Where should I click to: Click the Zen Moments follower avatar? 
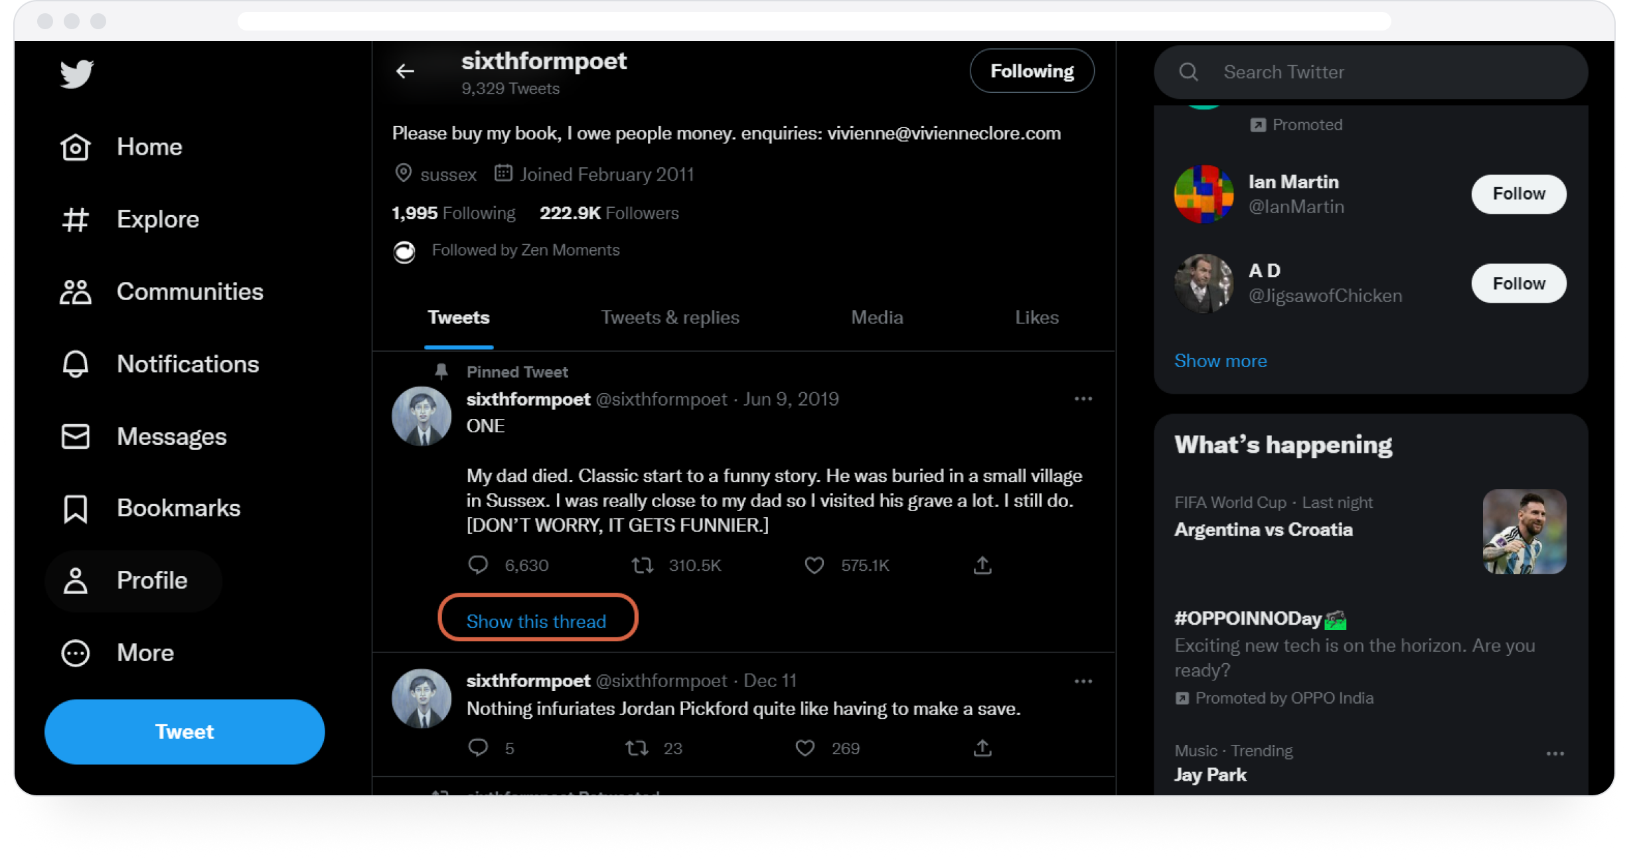404,252
